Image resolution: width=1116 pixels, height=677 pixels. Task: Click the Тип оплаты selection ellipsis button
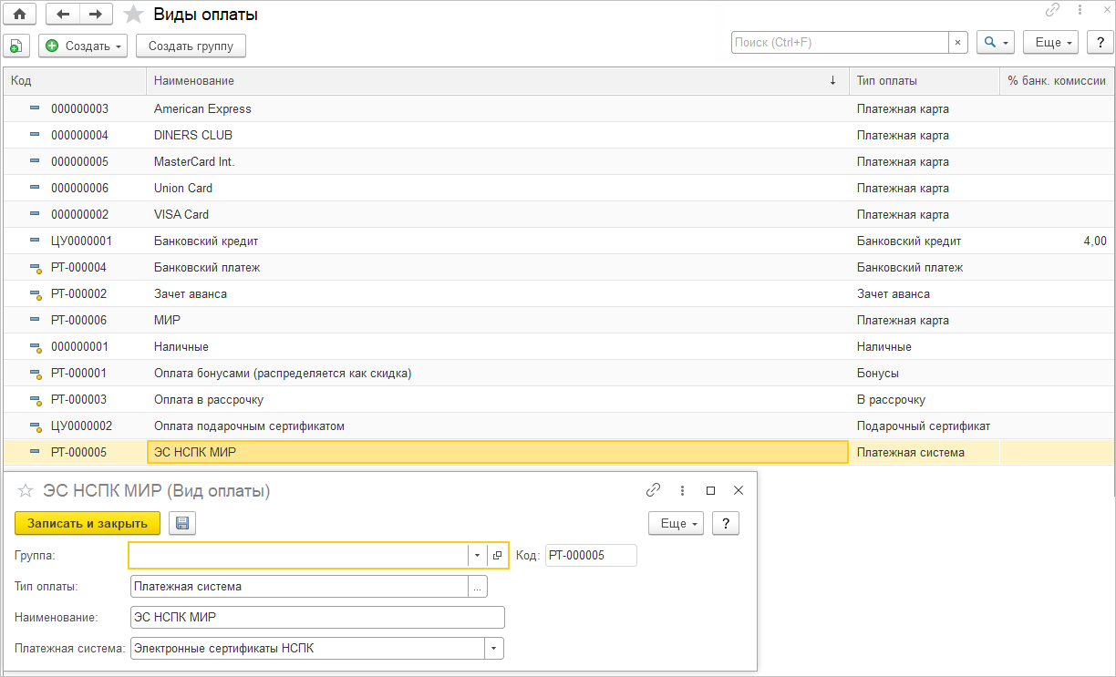tap(478, 587)
